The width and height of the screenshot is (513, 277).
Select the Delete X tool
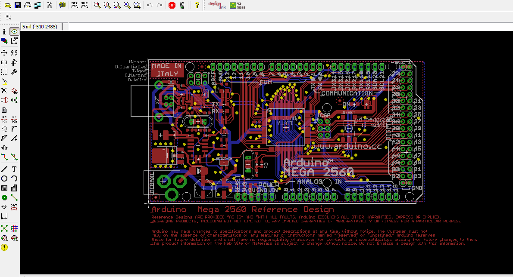(4, 91)
